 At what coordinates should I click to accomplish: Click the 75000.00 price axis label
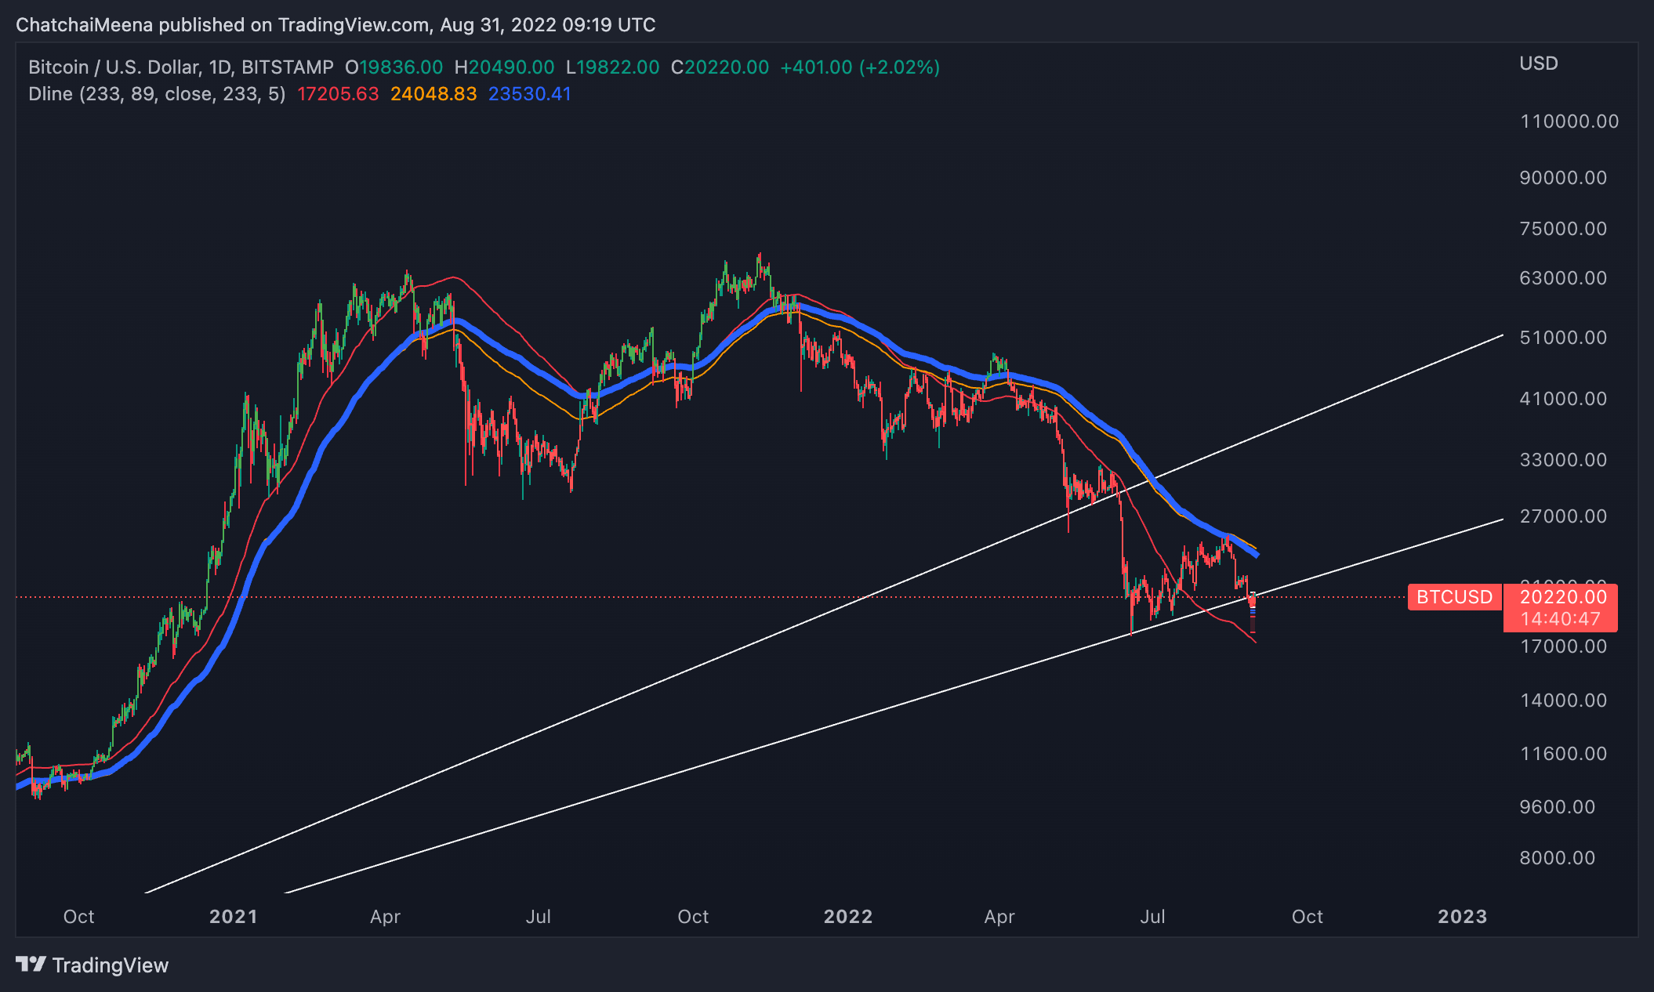pyautogui.click(x=1563, y=229)
